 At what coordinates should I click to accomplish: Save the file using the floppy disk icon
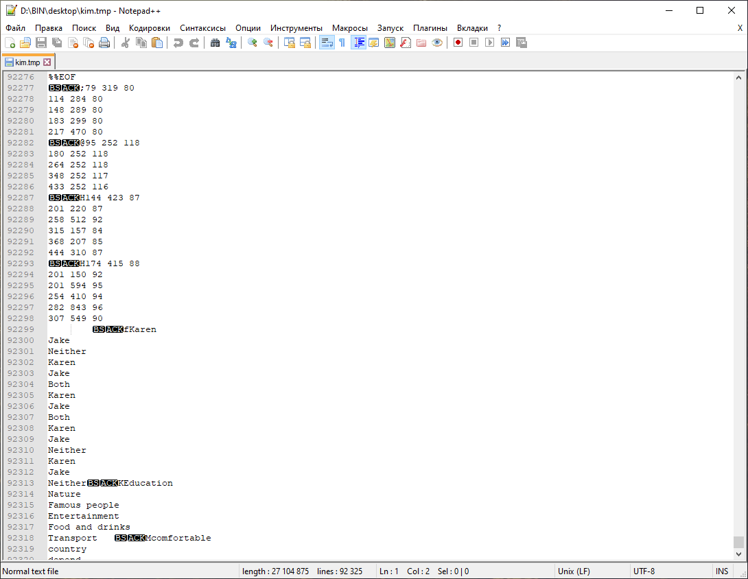click(x=41, y=43)
